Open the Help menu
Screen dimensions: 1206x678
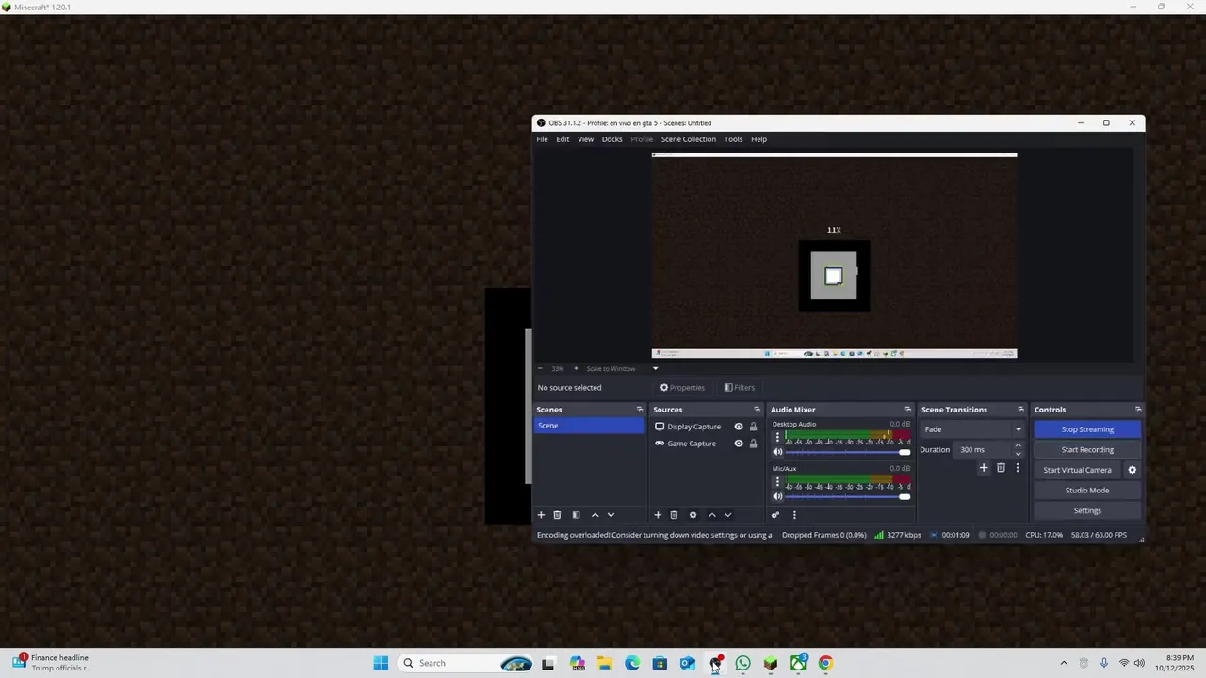(758, 139)
